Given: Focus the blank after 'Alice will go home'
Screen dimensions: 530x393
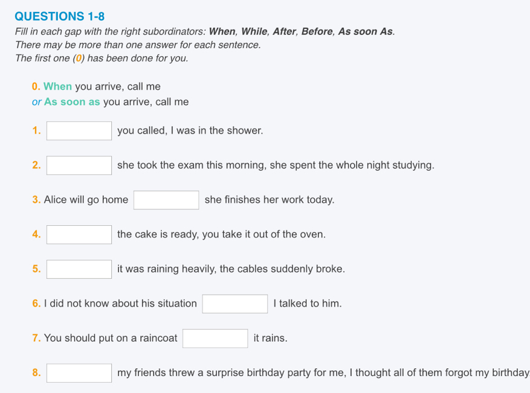Looking at the screenshot, I should click(x=166, y=200).
